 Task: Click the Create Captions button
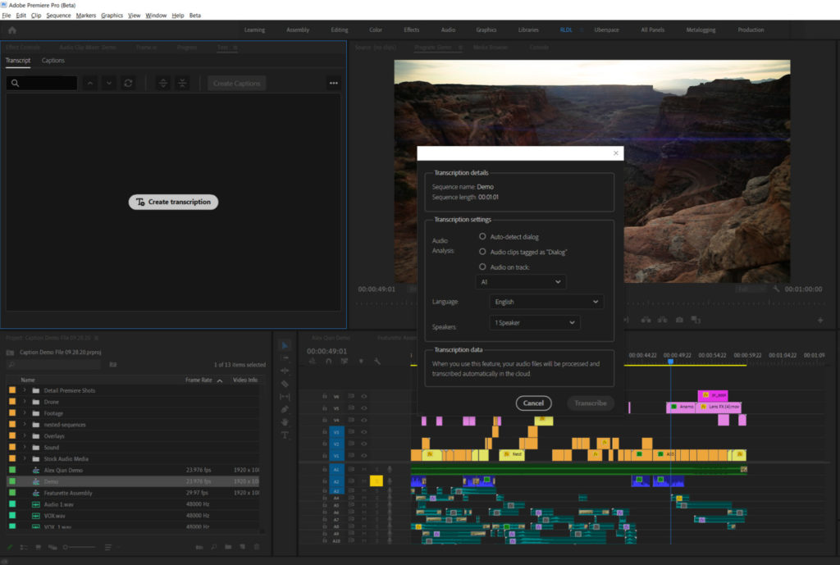(x=237, y=83)
